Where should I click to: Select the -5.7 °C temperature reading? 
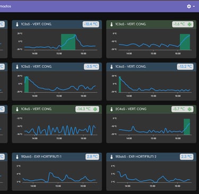coord(179,109)
